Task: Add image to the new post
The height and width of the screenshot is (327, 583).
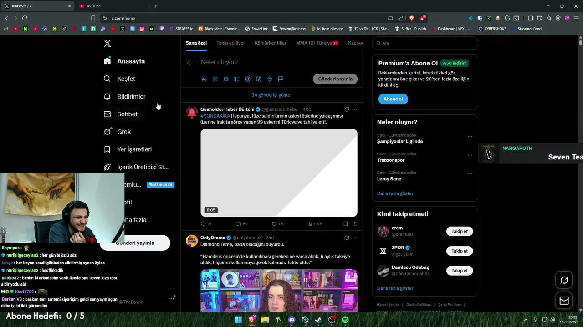Action: (x=204, y=79)
